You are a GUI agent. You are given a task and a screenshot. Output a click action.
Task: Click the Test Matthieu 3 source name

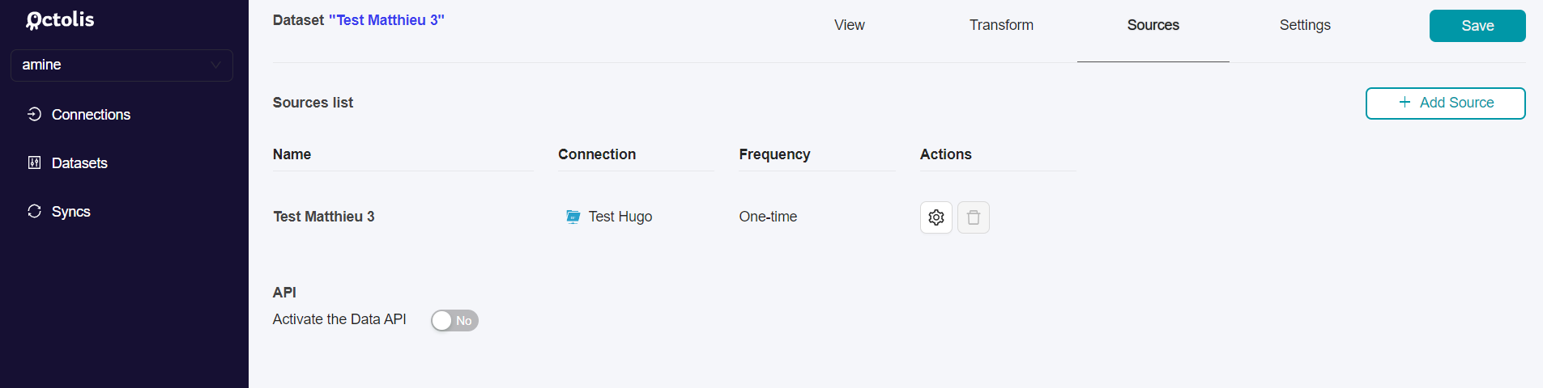click(x=324, y=217)
